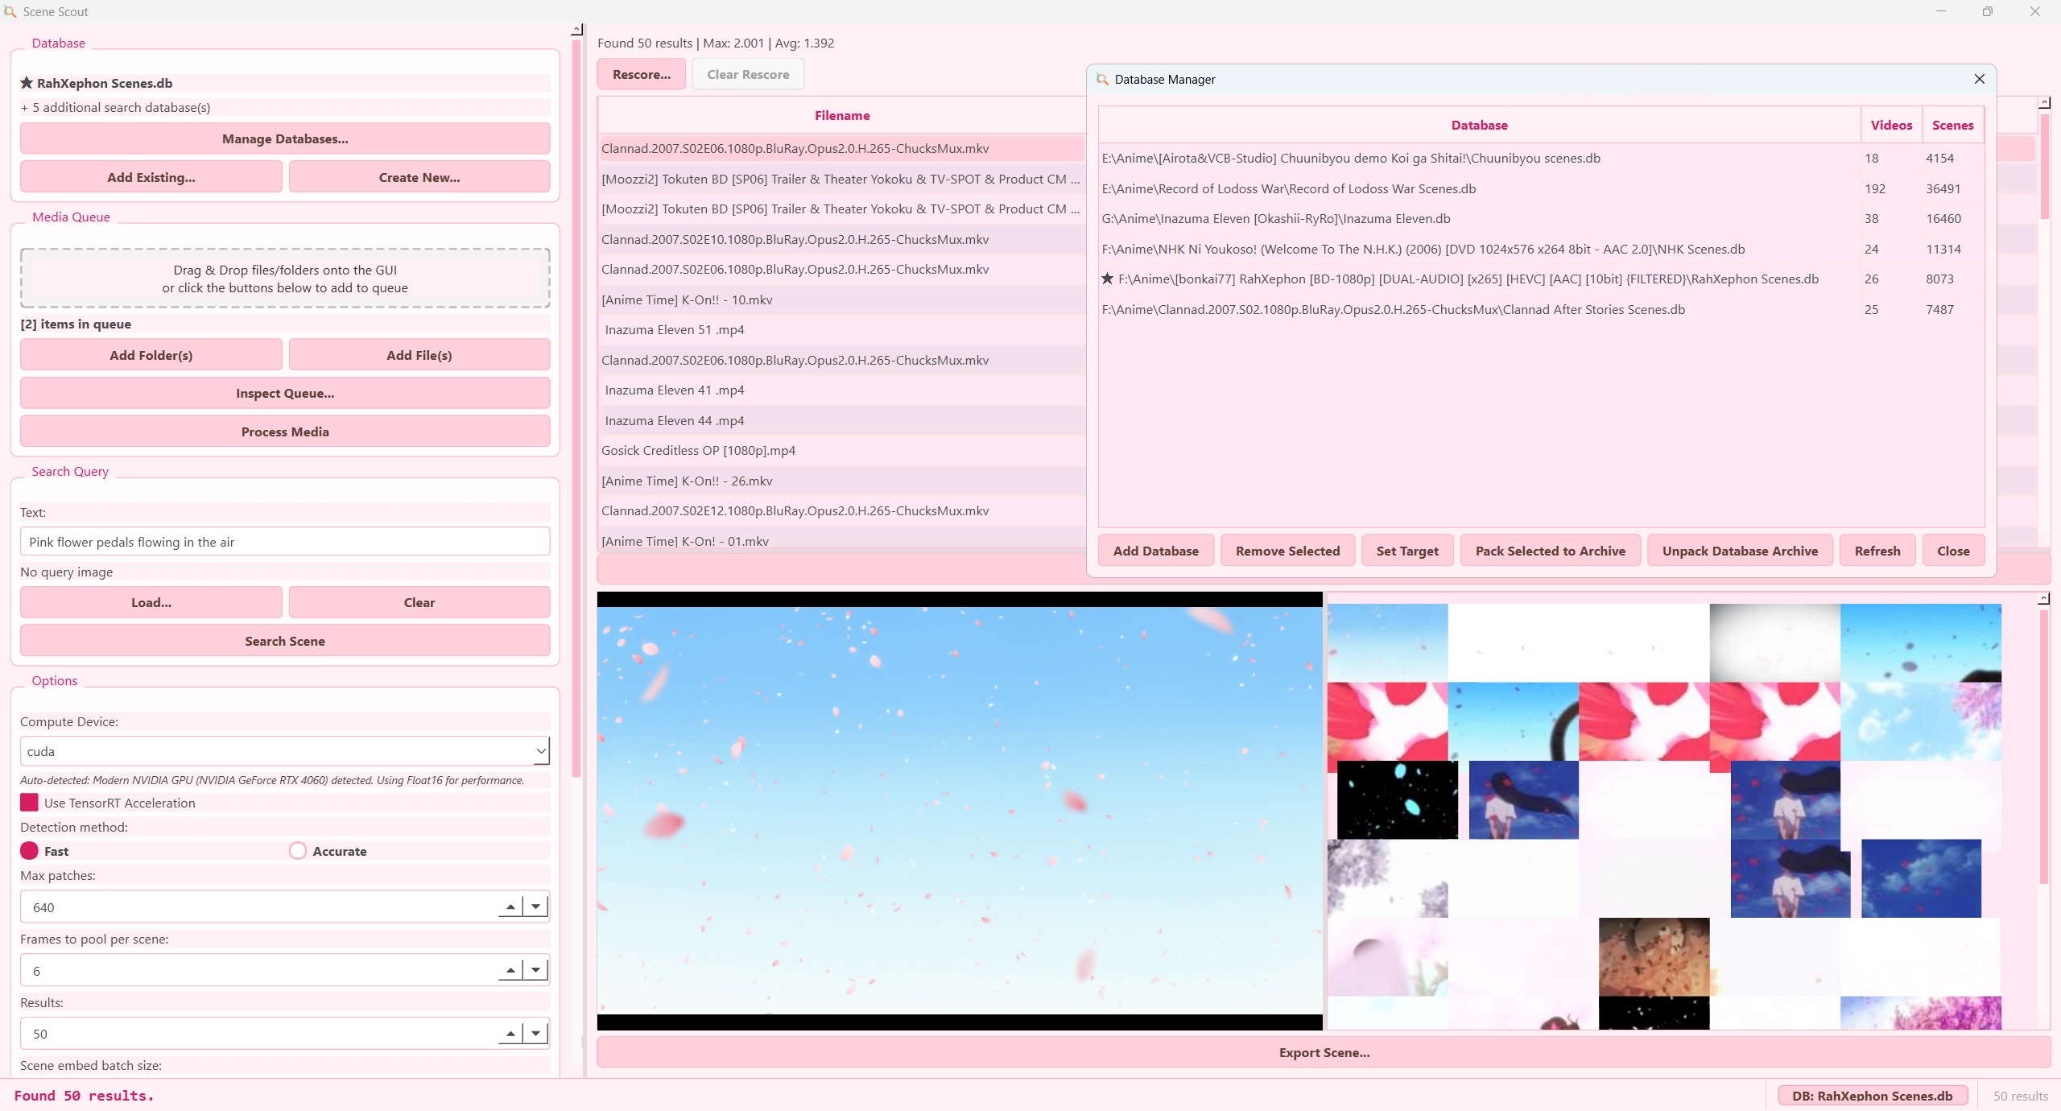Open Inspect Queue
The image size is (2061, 1111).
(285, 393)
